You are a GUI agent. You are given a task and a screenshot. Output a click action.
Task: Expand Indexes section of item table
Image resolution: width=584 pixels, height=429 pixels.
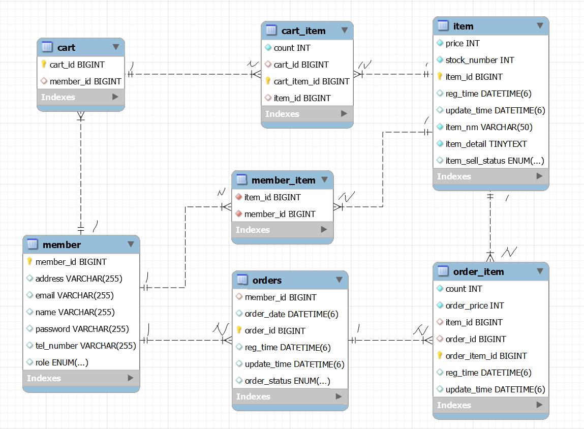pos(539,176)
